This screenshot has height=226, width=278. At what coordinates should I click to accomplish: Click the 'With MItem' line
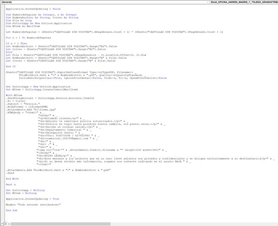pyautogui.click(x=14, y=95)
